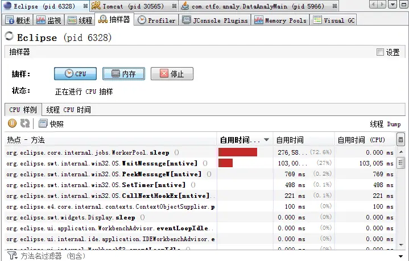Open the Profiler tab

156,20
